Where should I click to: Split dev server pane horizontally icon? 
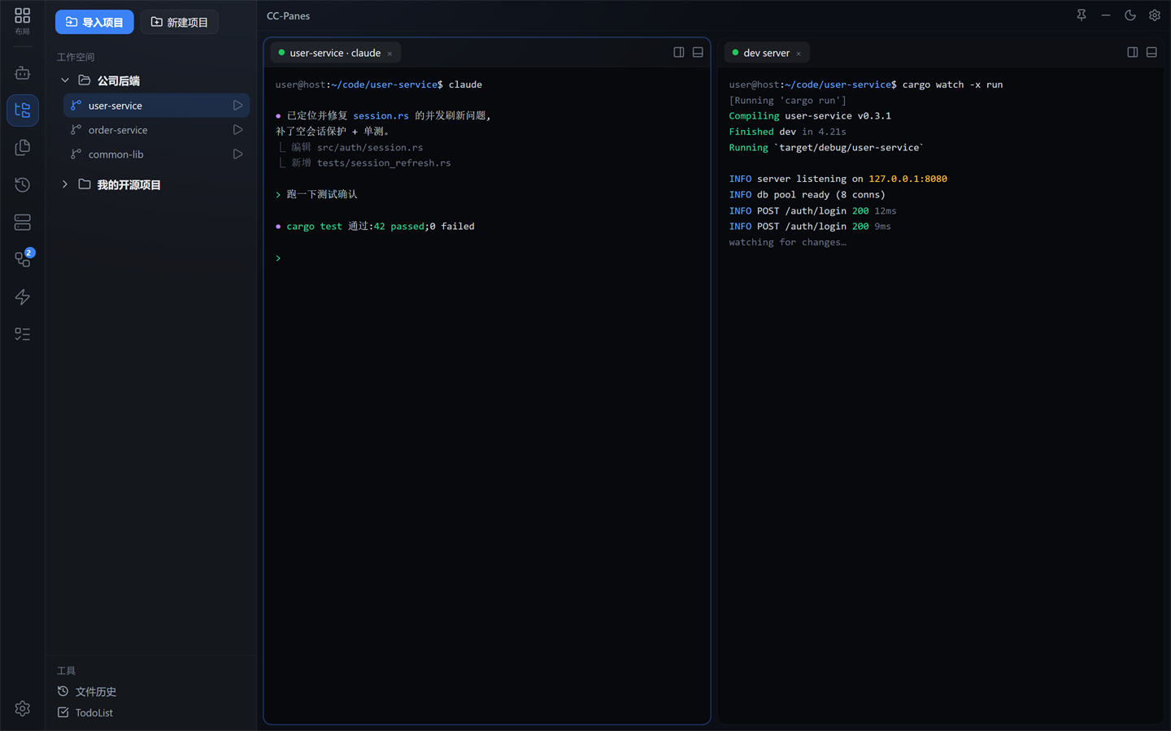[x=1151, y=52]
